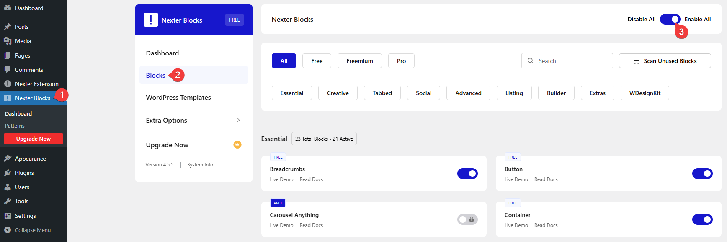The width and height of the screenshot is (727, 242).
Task: Filter by Advanced category
Action: pos(468,93)
